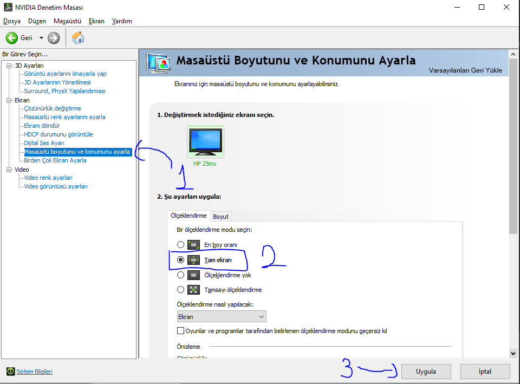
Task: Open Surround, PhysX Yapılandırması
Action: coord(64,91)
